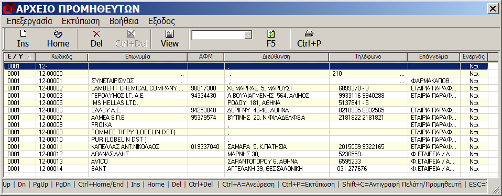Viewport: 502px width, 196px height.
Task: Click the Επάγγελμα column header
Action: point(434,57)
